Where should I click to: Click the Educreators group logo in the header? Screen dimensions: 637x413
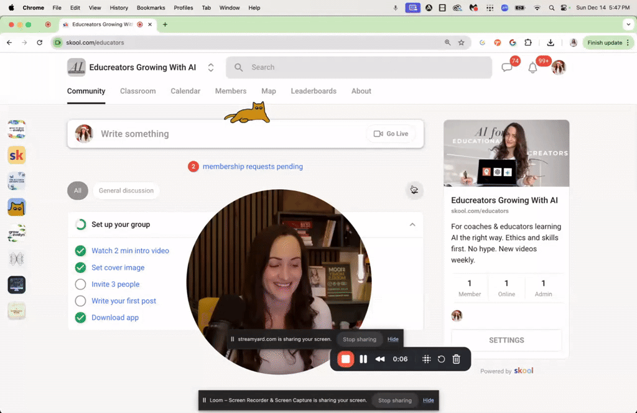[77, 67]
